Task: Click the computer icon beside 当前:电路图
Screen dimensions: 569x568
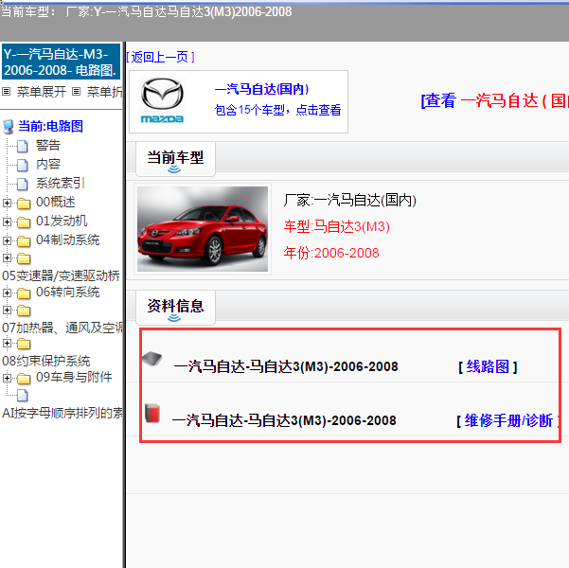Action: pos(8,127)
